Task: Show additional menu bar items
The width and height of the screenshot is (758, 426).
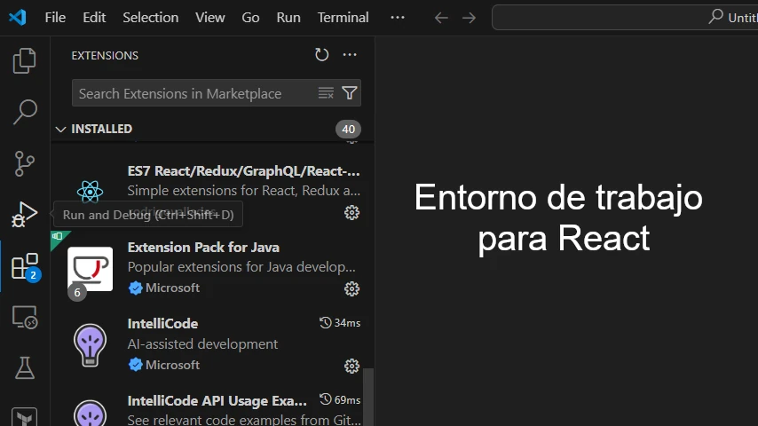Action: 398,18
